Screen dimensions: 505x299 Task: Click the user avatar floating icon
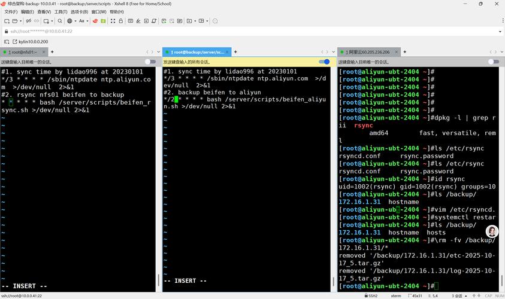[x=492, y=231]
